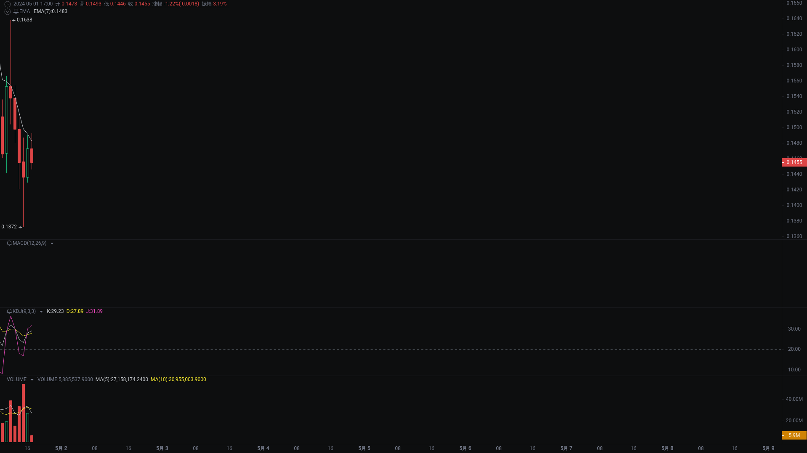Viewport: 807px width, 453px height.
Task: Select the EMA indicator label
Action: 24,11
